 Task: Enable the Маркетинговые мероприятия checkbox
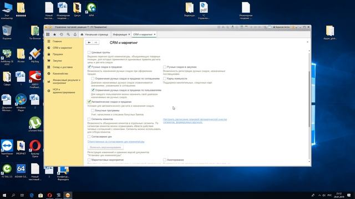(89, 160)
